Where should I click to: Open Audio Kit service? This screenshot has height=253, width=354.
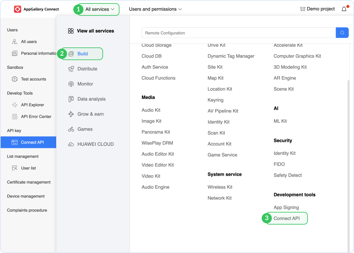pos(151,110)
